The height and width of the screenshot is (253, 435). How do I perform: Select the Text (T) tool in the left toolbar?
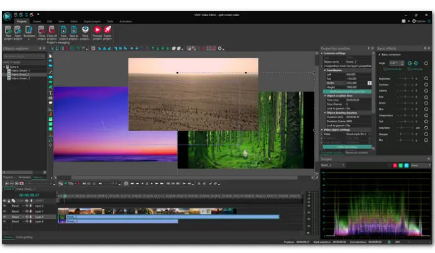click(50, 93)
